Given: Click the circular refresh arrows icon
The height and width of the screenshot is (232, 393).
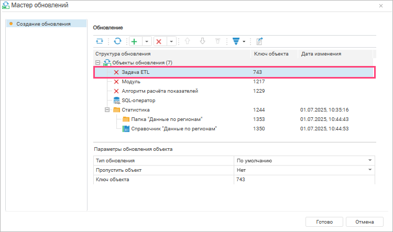Looking at the screenshot, I should (x=117, y=41).
